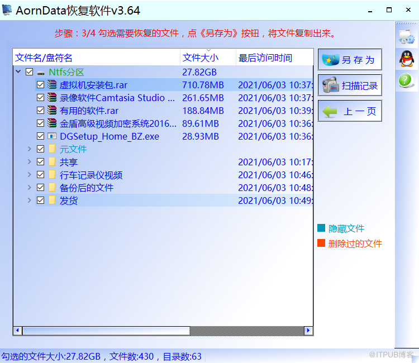Viewport: 419px width, 363px height.
Task: Click the horizontal scrollbar right arrow
Action: click(308, 331)
